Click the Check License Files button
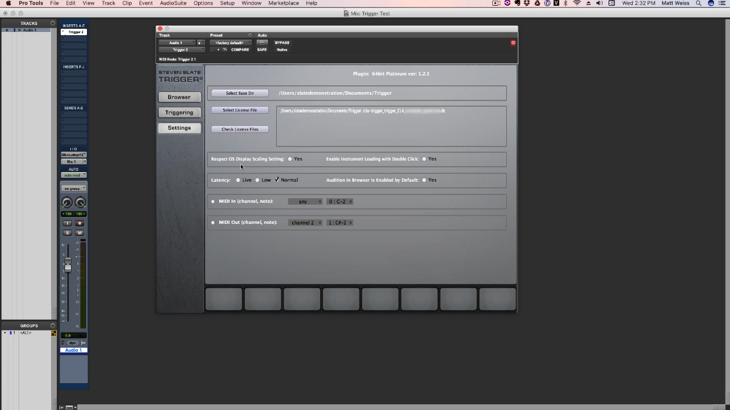730x410 pixels. pos(240,129)
